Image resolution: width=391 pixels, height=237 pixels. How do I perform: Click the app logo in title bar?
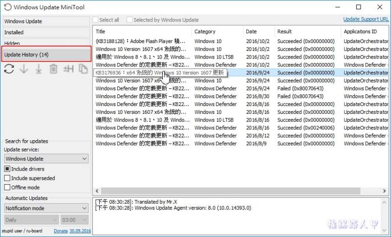click(x=8, y=7)
